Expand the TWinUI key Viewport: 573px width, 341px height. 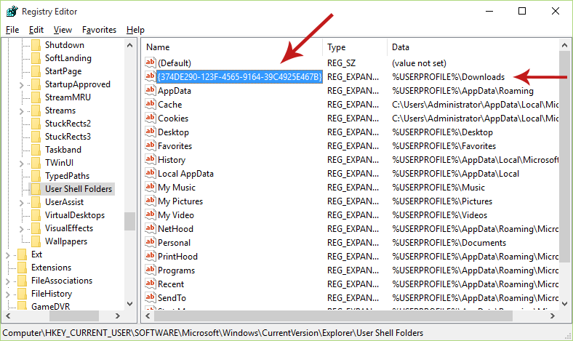(x=21, y=164)
